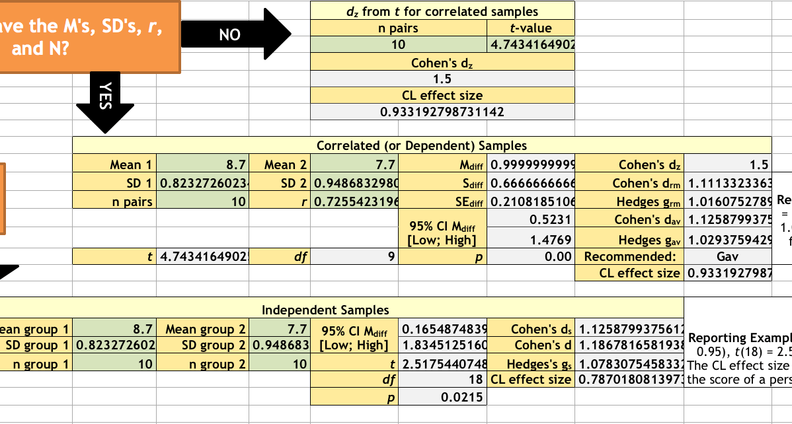Viewport: 792px width, 424px height.
Task: Click the Recommended value Gav
Action: 728,256
